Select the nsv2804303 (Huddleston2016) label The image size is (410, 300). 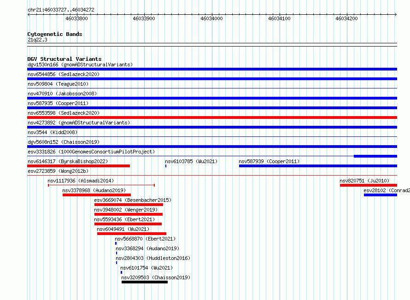coord(153,258)
